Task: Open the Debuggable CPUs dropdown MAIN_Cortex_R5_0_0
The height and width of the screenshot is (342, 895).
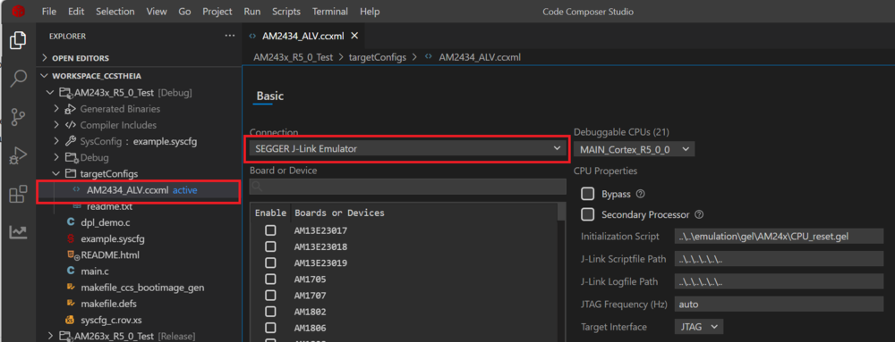Action: click(x=635, y=150)
